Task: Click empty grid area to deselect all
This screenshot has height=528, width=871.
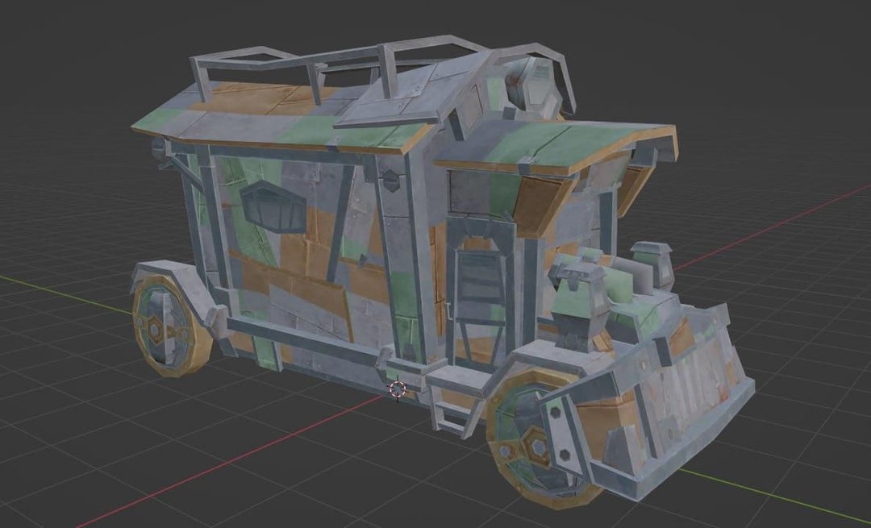Action: tap(121, 451)
